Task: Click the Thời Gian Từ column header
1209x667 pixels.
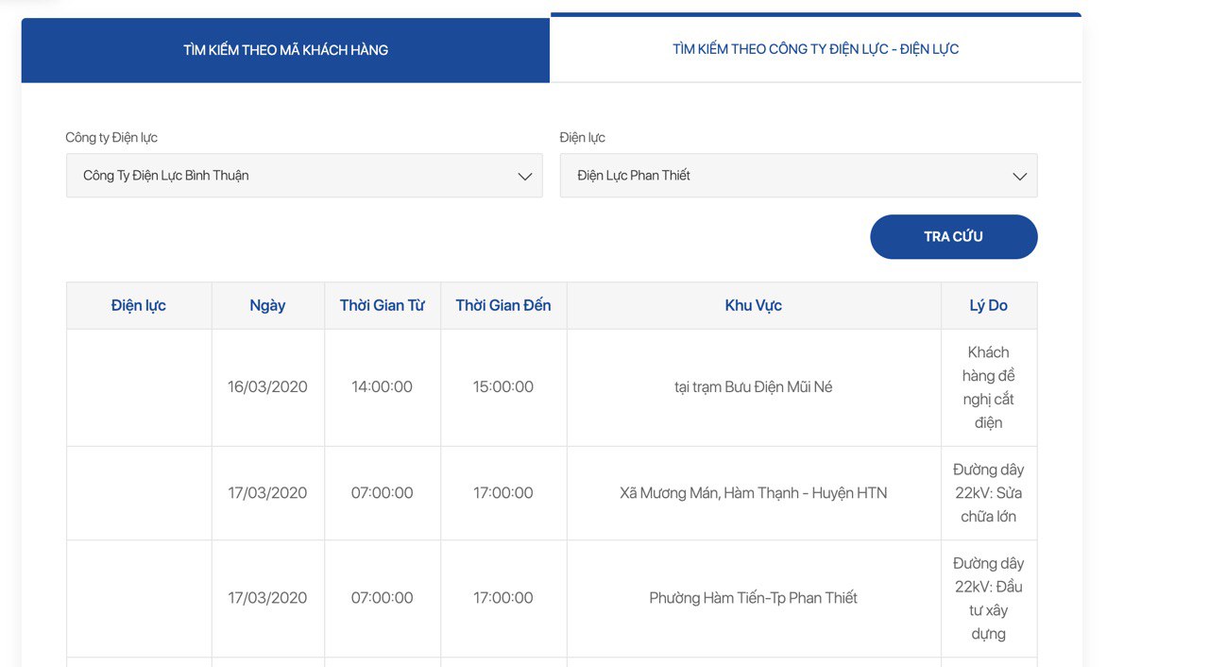Action: coord(383,305)
